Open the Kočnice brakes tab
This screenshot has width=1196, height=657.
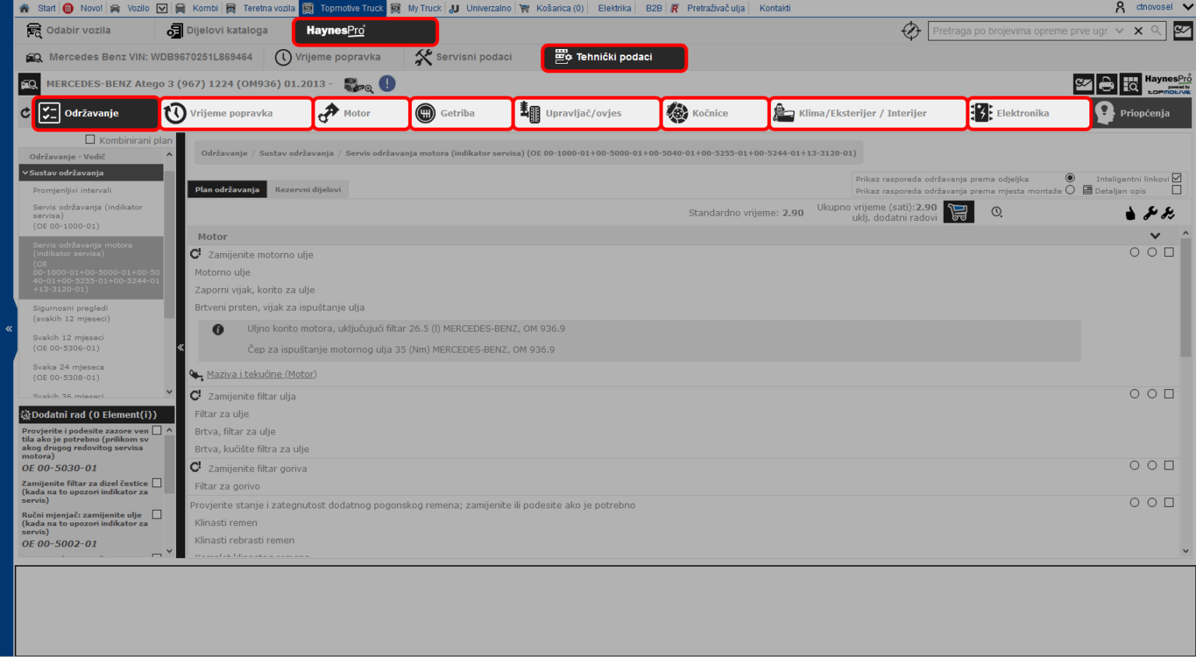[716, 113]
